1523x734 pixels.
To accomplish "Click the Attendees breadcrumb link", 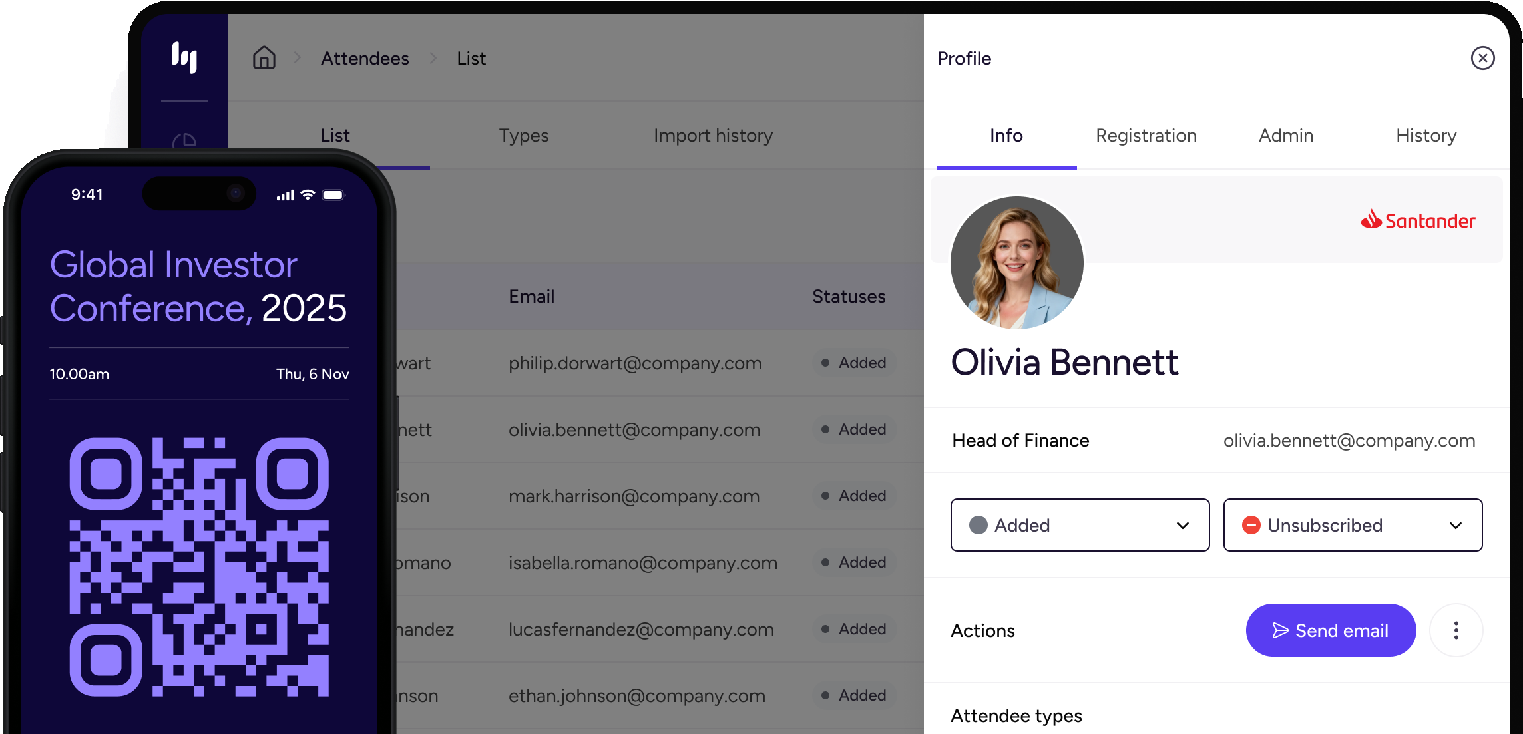I will (365, 59).
